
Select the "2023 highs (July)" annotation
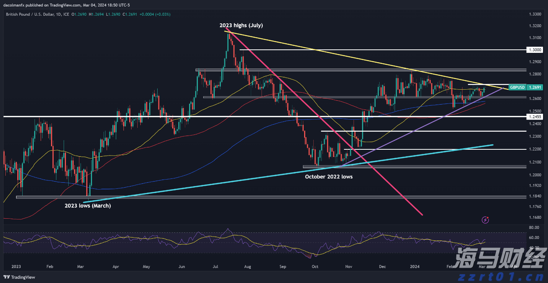[241, 25]
